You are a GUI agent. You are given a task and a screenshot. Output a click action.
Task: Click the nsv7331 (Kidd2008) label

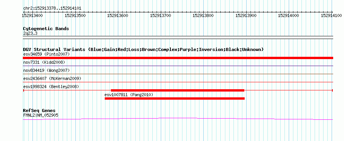pyautogui.click(x=44, y=62)
